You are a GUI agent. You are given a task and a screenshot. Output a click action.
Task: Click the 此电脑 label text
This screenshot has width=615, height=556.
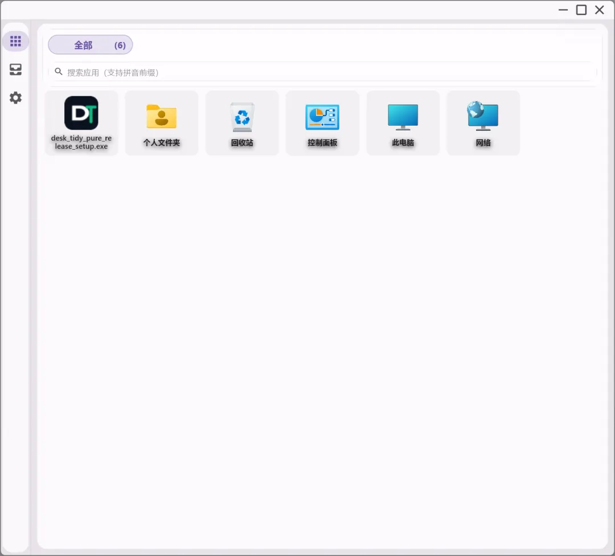click(403, 143)
